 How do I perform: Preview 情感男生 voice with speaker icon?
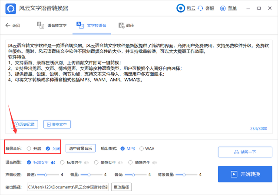click(155, 162)
